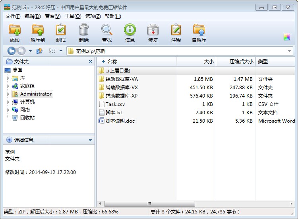Click the 修复 (Repair) first-aid icon

pyautogui.click(x=153, y=30)
